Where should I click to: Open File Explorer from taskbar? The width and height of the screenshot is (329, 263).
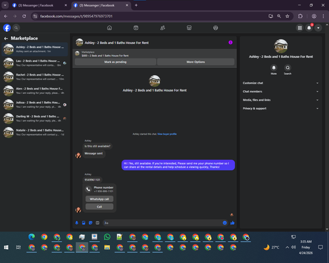pyautogui.click(x=107, y=247)
